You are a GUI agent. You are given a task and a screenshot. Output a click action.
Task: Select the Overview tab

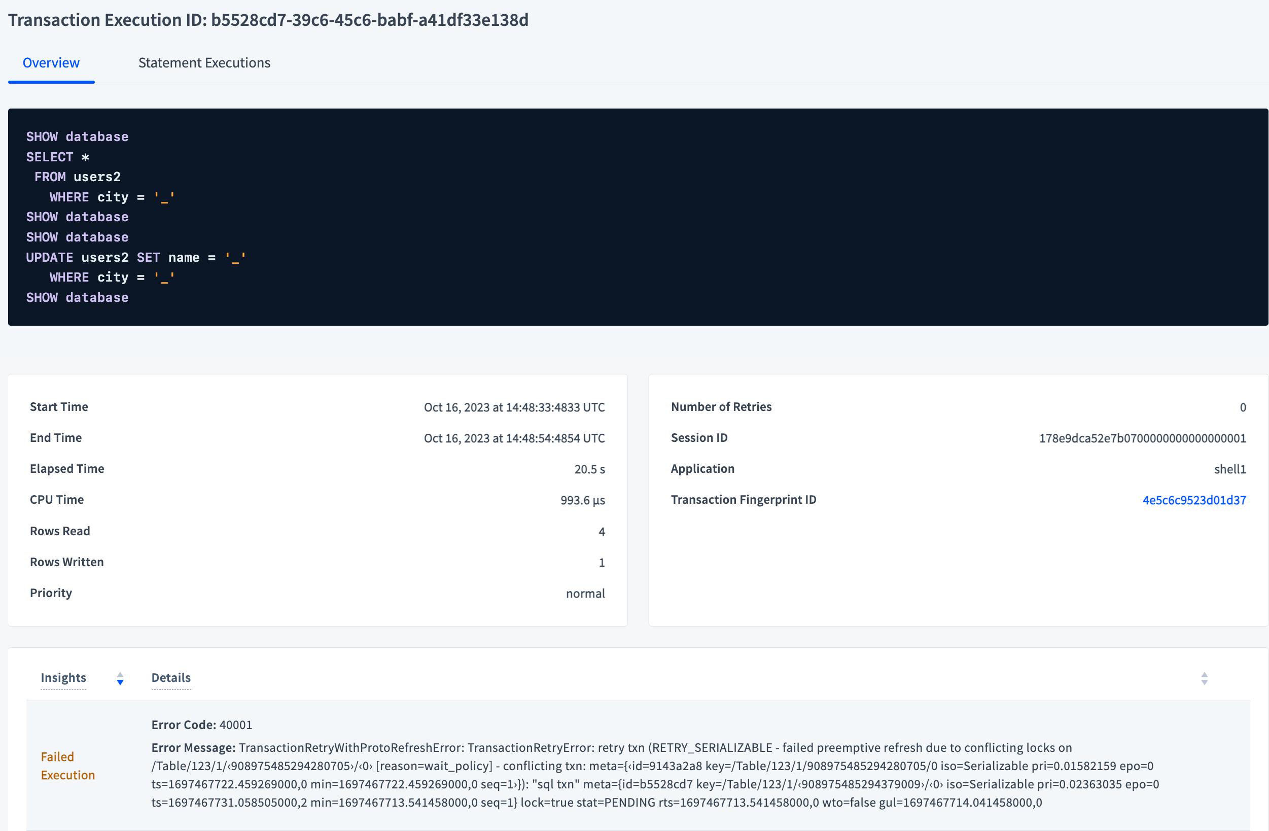(51, 62)
